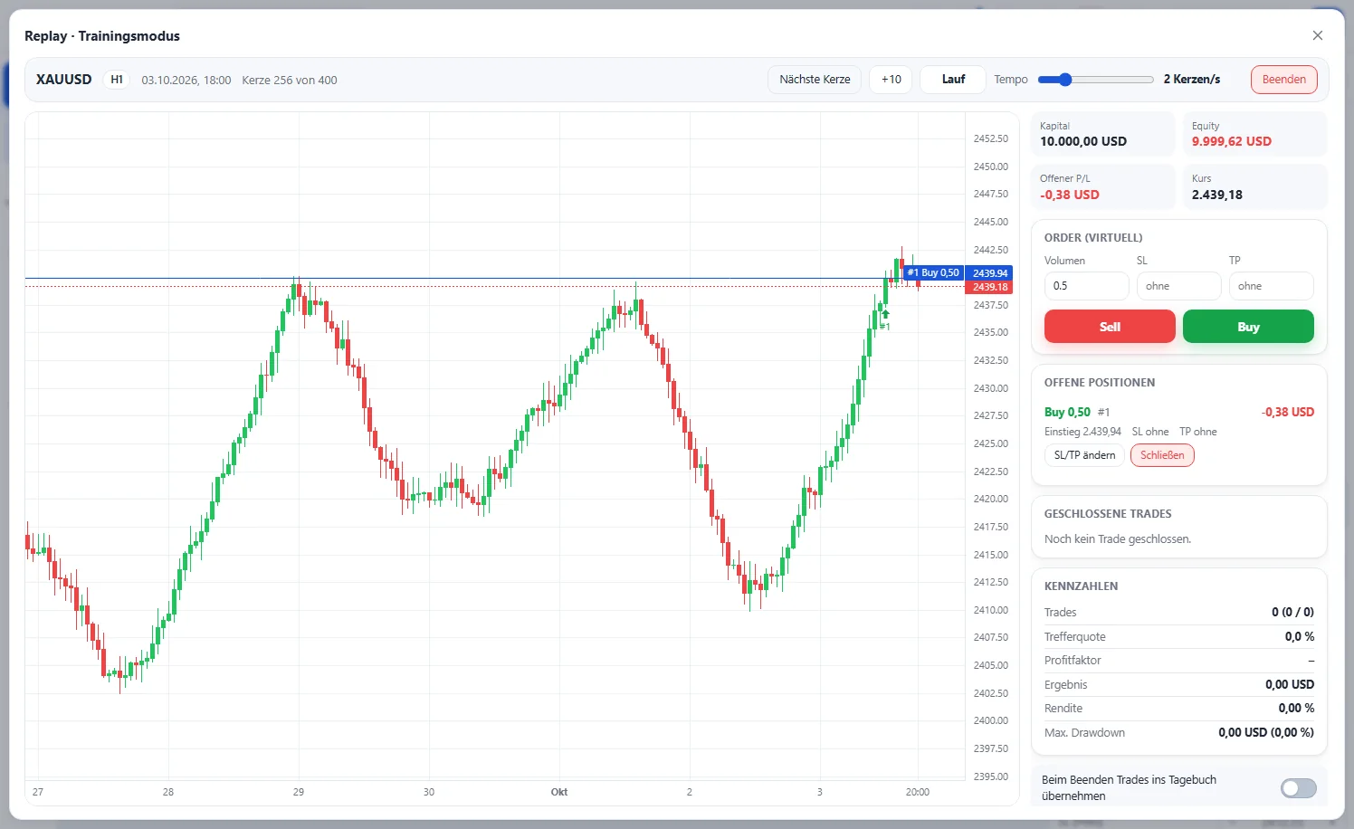Click the Offener P/L value in the top tile
1354x829 pixels.
click(1070, 195)
